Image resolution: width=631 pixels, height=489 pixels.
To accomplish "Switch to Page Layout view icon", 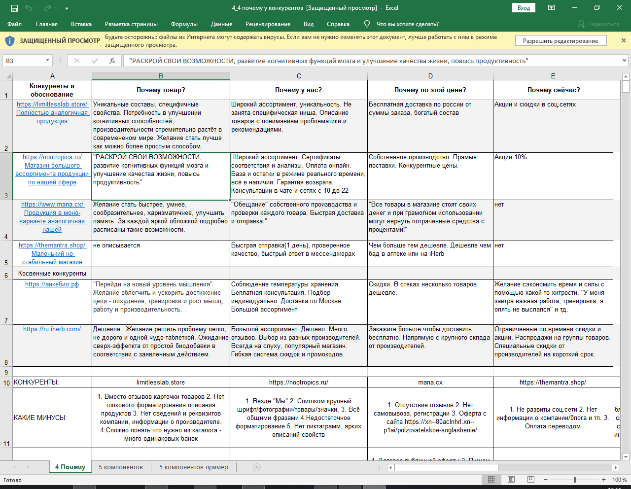I will point(511,480).
